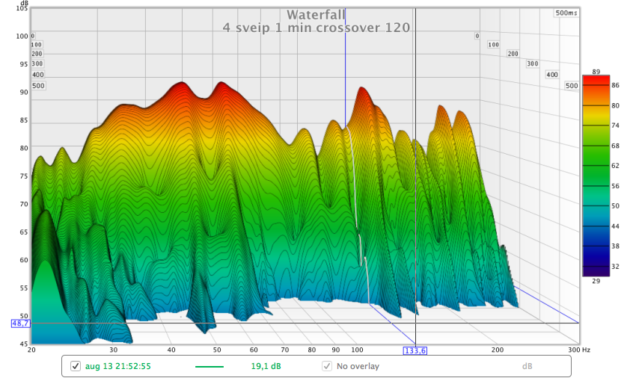The height and width of the screenshot is (378, 633).
Task: Click the green trace line sample in legend
Action: pos(209,367)
